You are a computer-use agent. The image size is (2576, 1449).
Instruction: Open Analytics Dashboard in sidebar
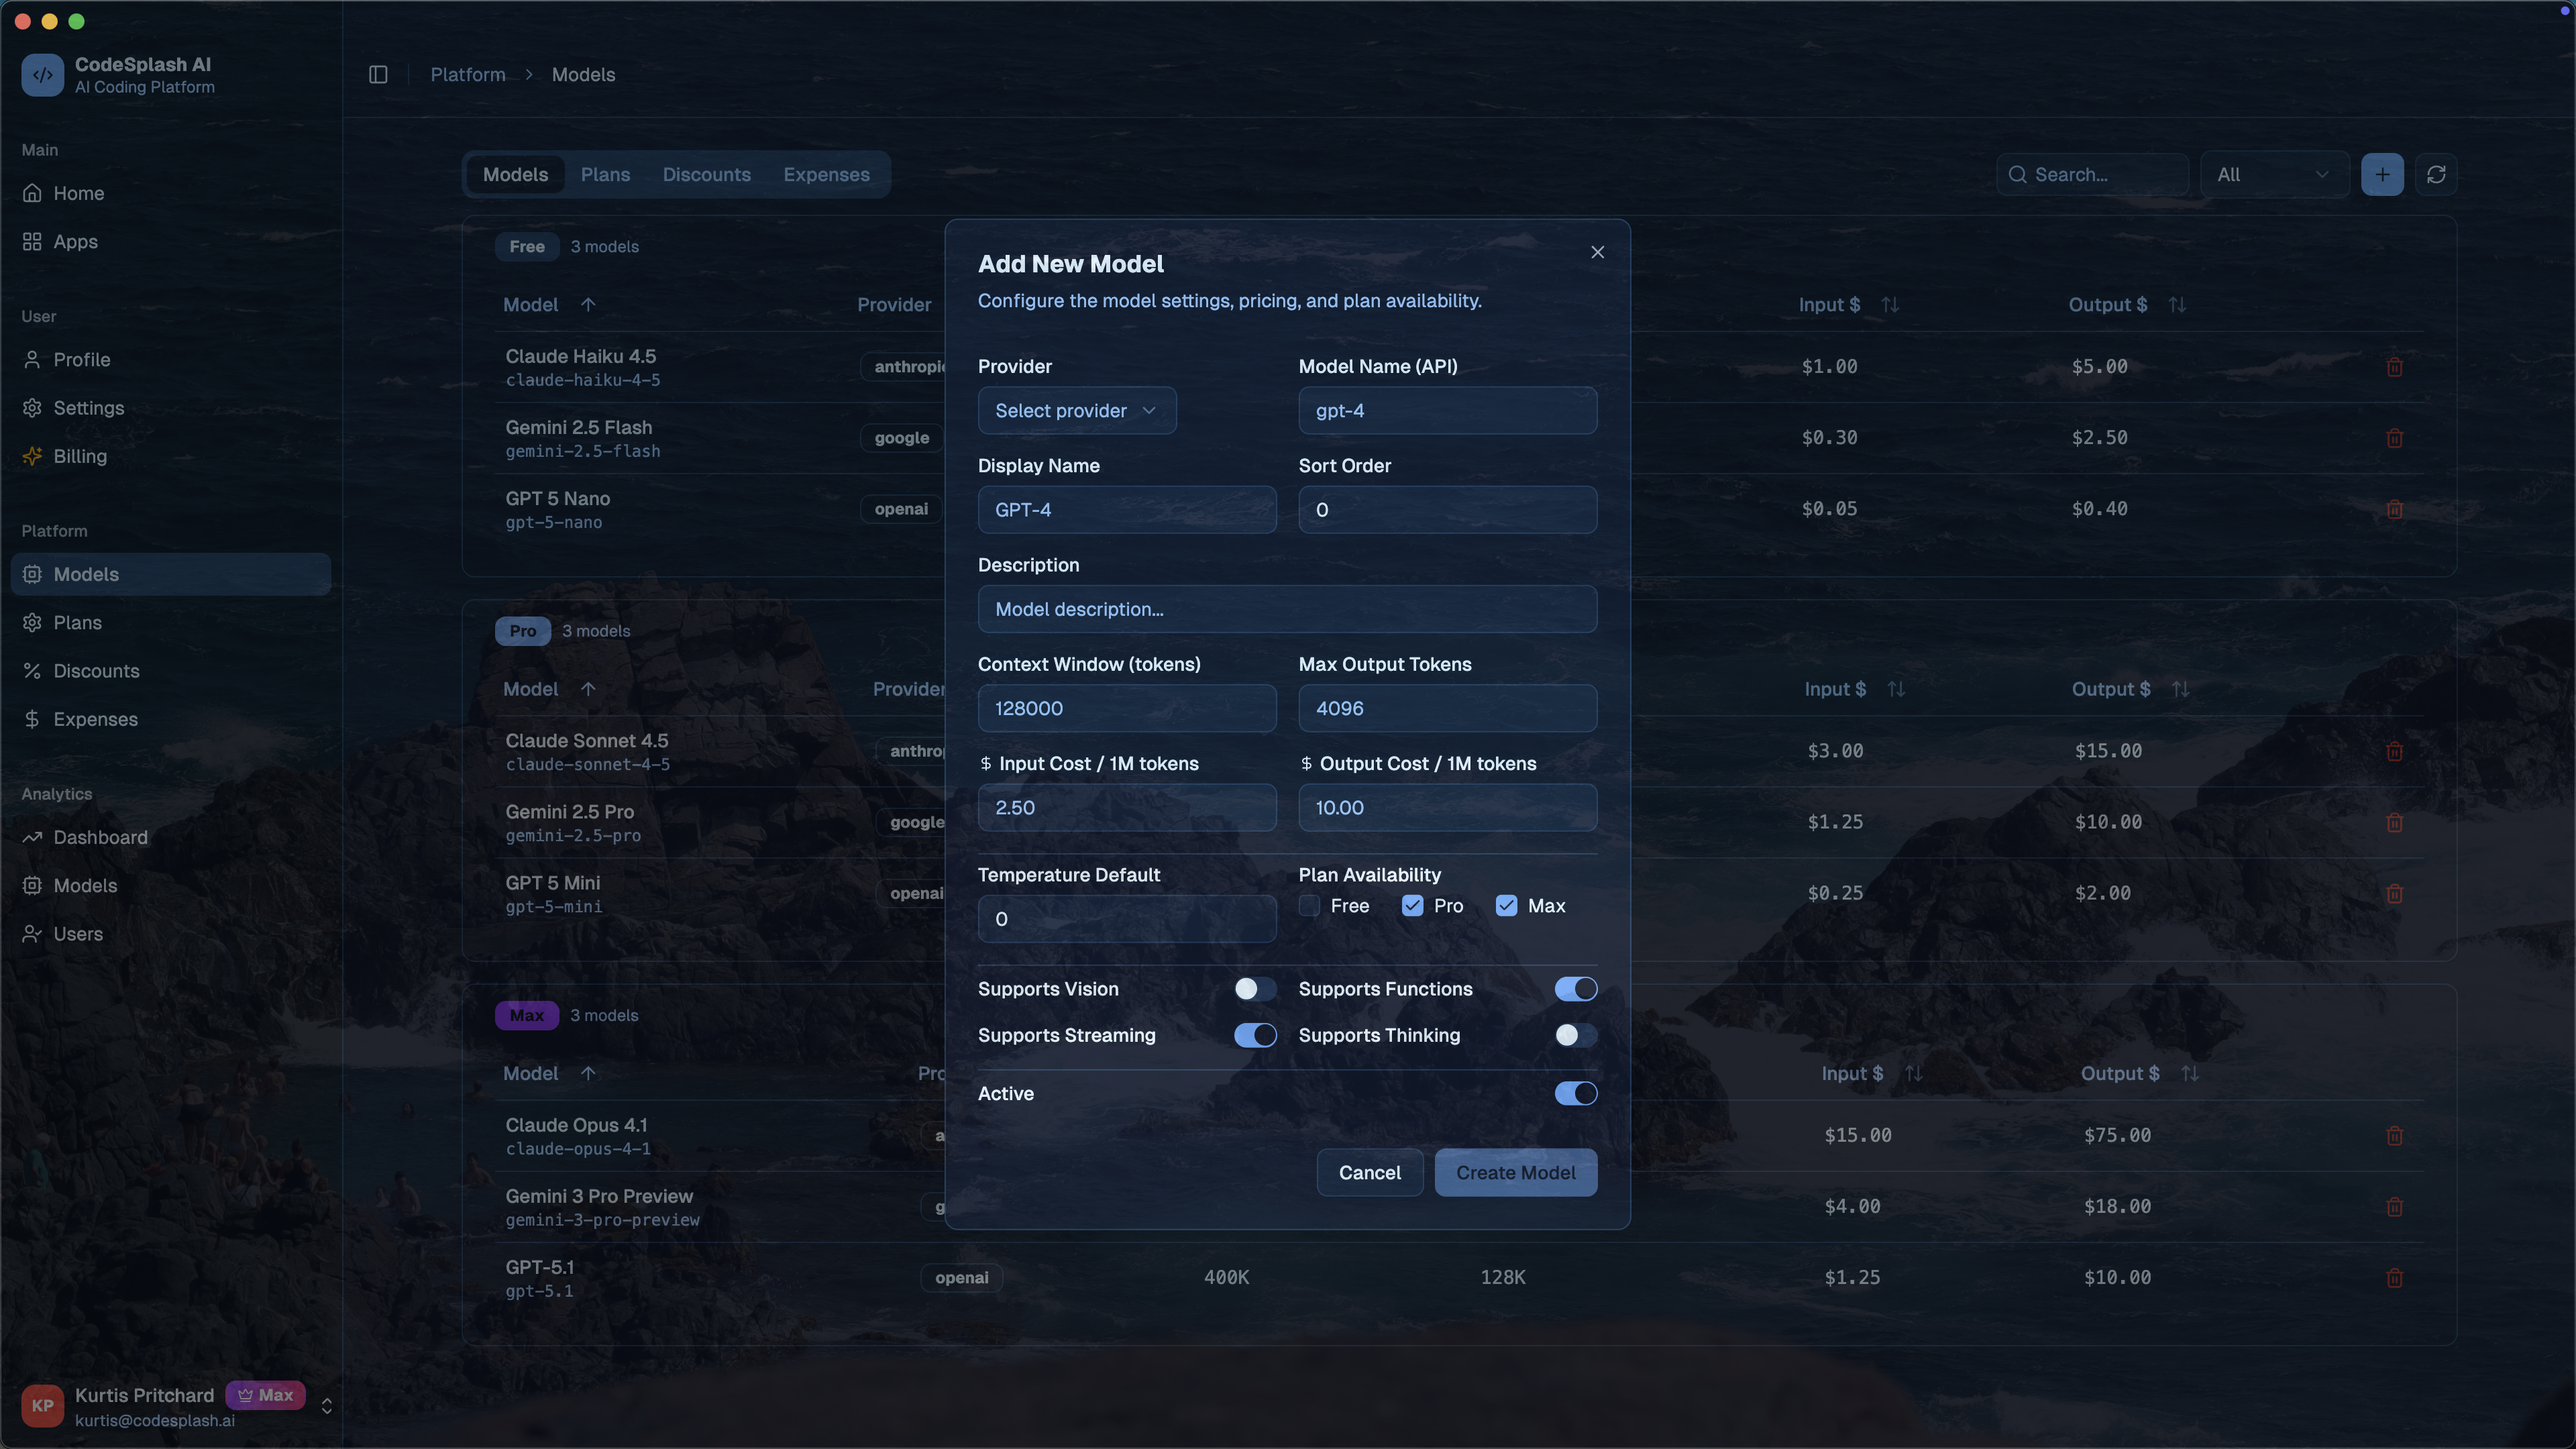pos(100,837)
